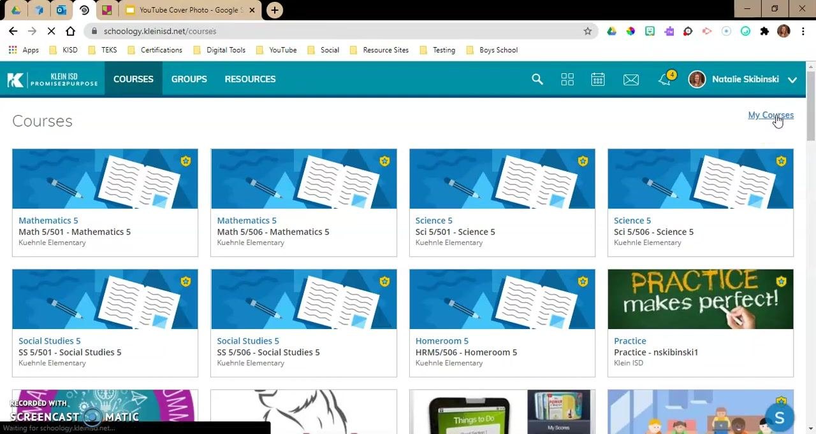The image size is (816, 434).
Task: Click the browser back arrow
Action: coord(13,31)
